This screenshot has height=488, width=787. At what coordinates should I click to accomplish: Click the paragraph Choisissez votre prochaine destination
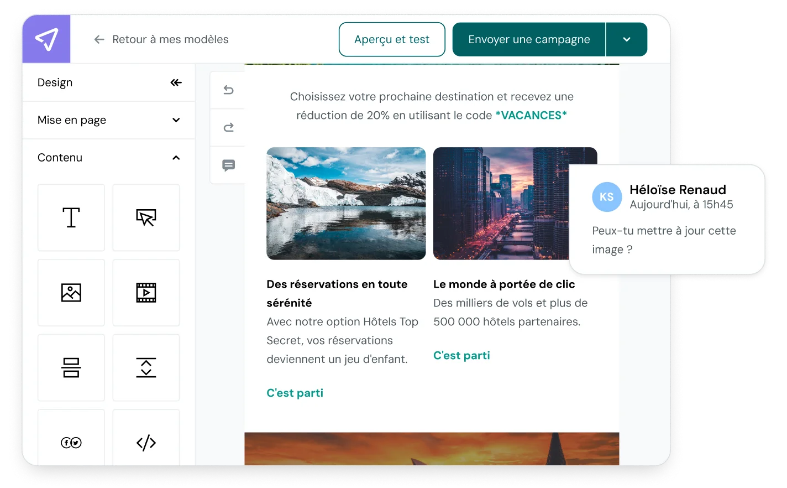[432, 106]
